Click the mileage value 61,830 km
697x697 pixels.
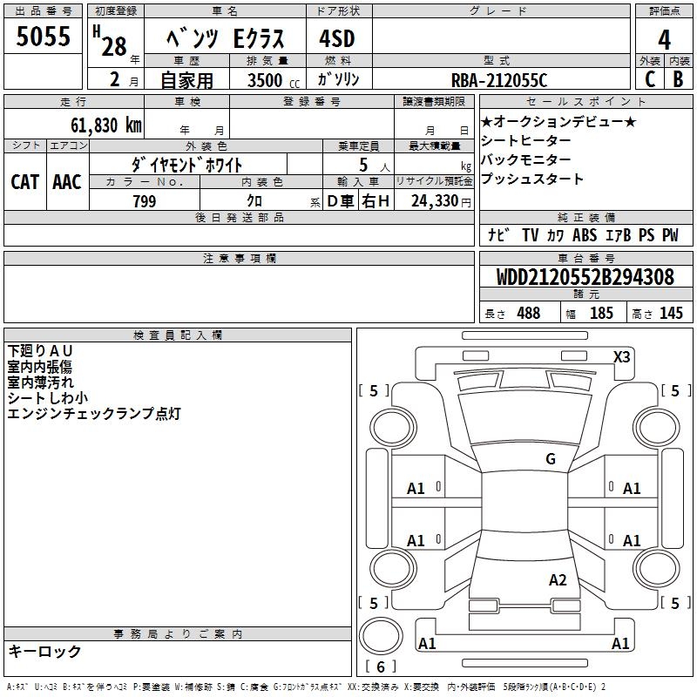click(101, 125)
